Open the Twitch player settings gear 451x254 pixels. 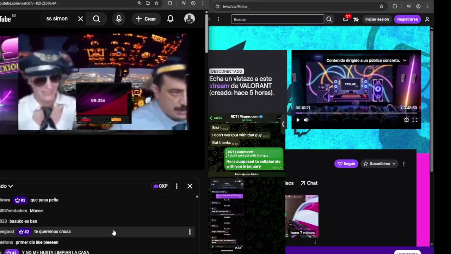click(x=406, y=120)
